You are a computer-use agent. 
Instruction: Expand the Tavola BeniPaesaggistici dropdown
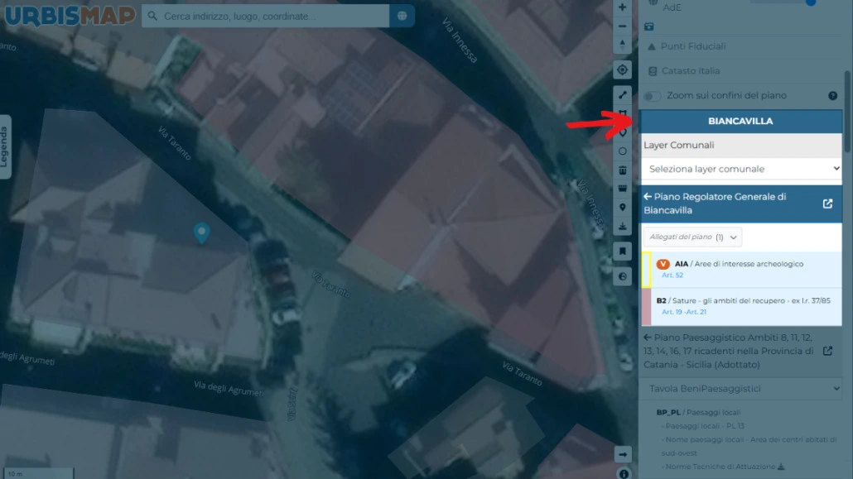(741, 388)
